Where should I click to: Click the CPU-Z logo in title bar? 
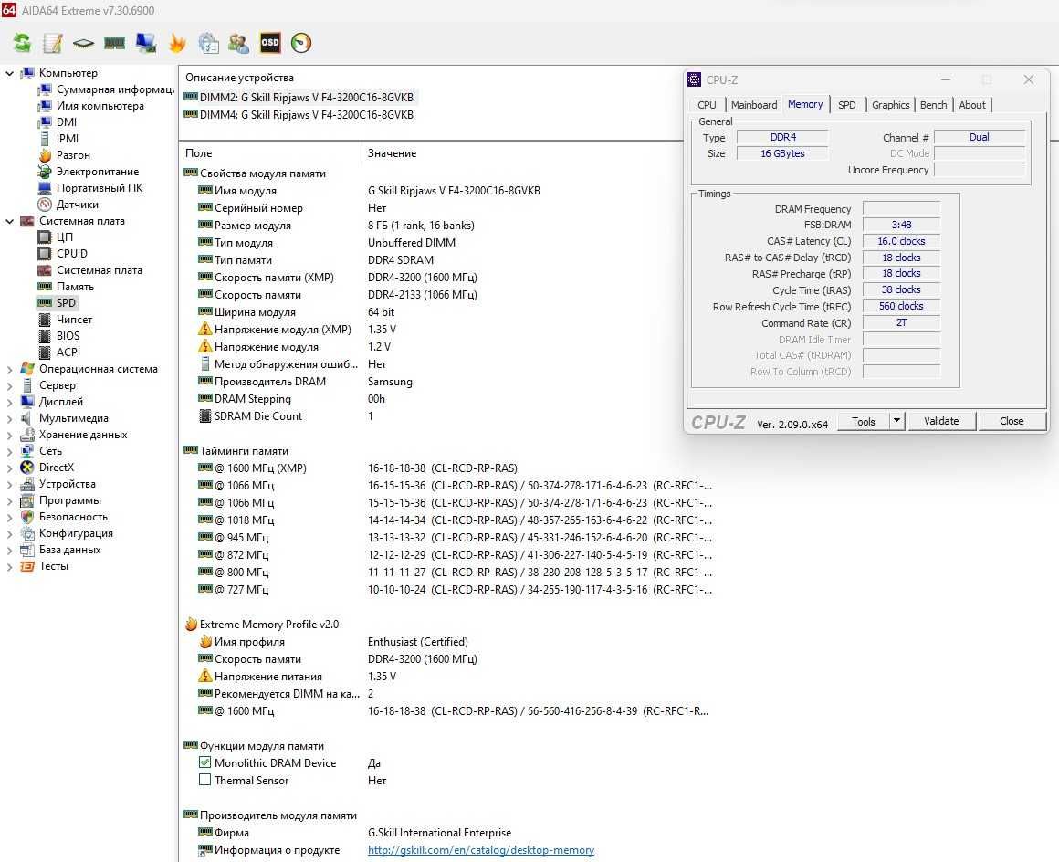[x=694, y=79]
